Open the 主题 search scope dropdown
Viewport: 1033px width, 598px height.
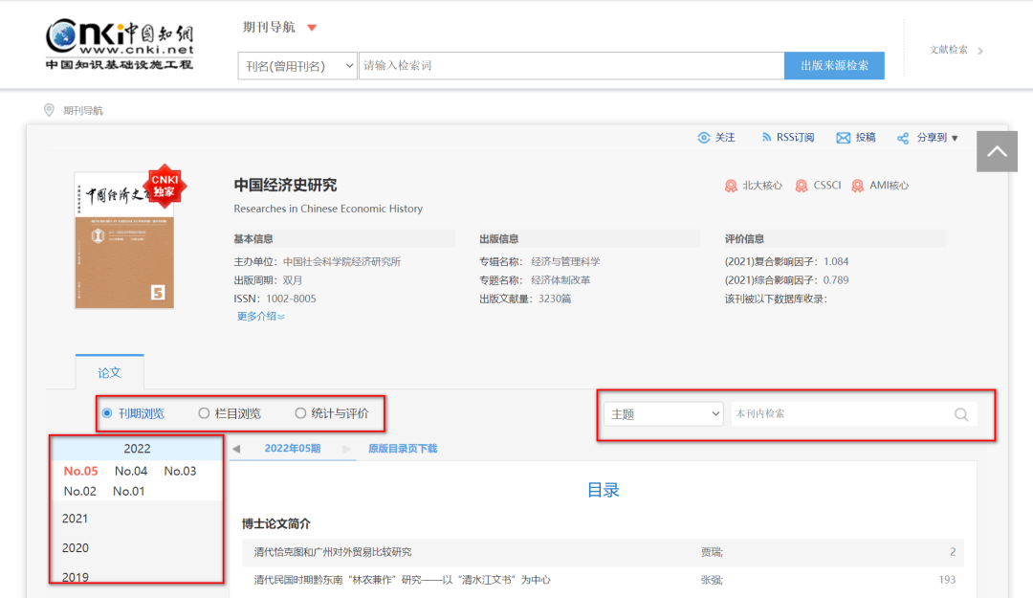click(664, 414)
